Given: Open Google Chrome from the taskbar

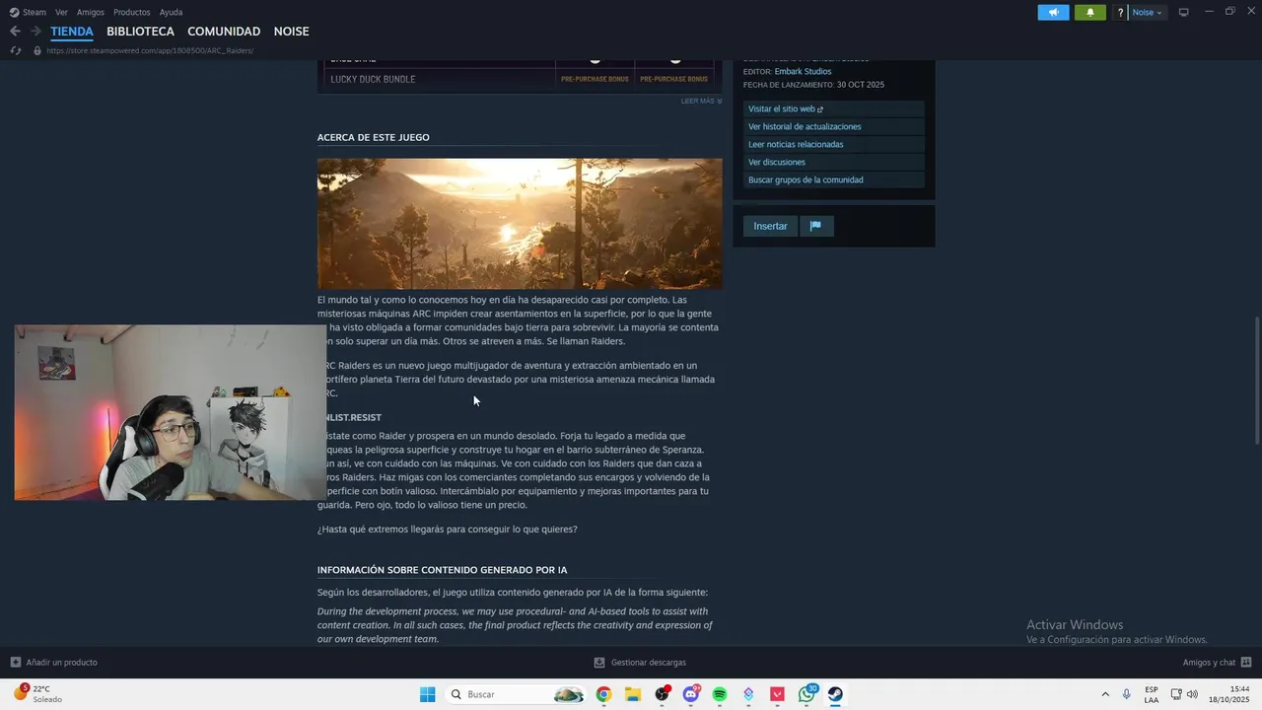Looking at the screenshot, I should pos(603,694).
